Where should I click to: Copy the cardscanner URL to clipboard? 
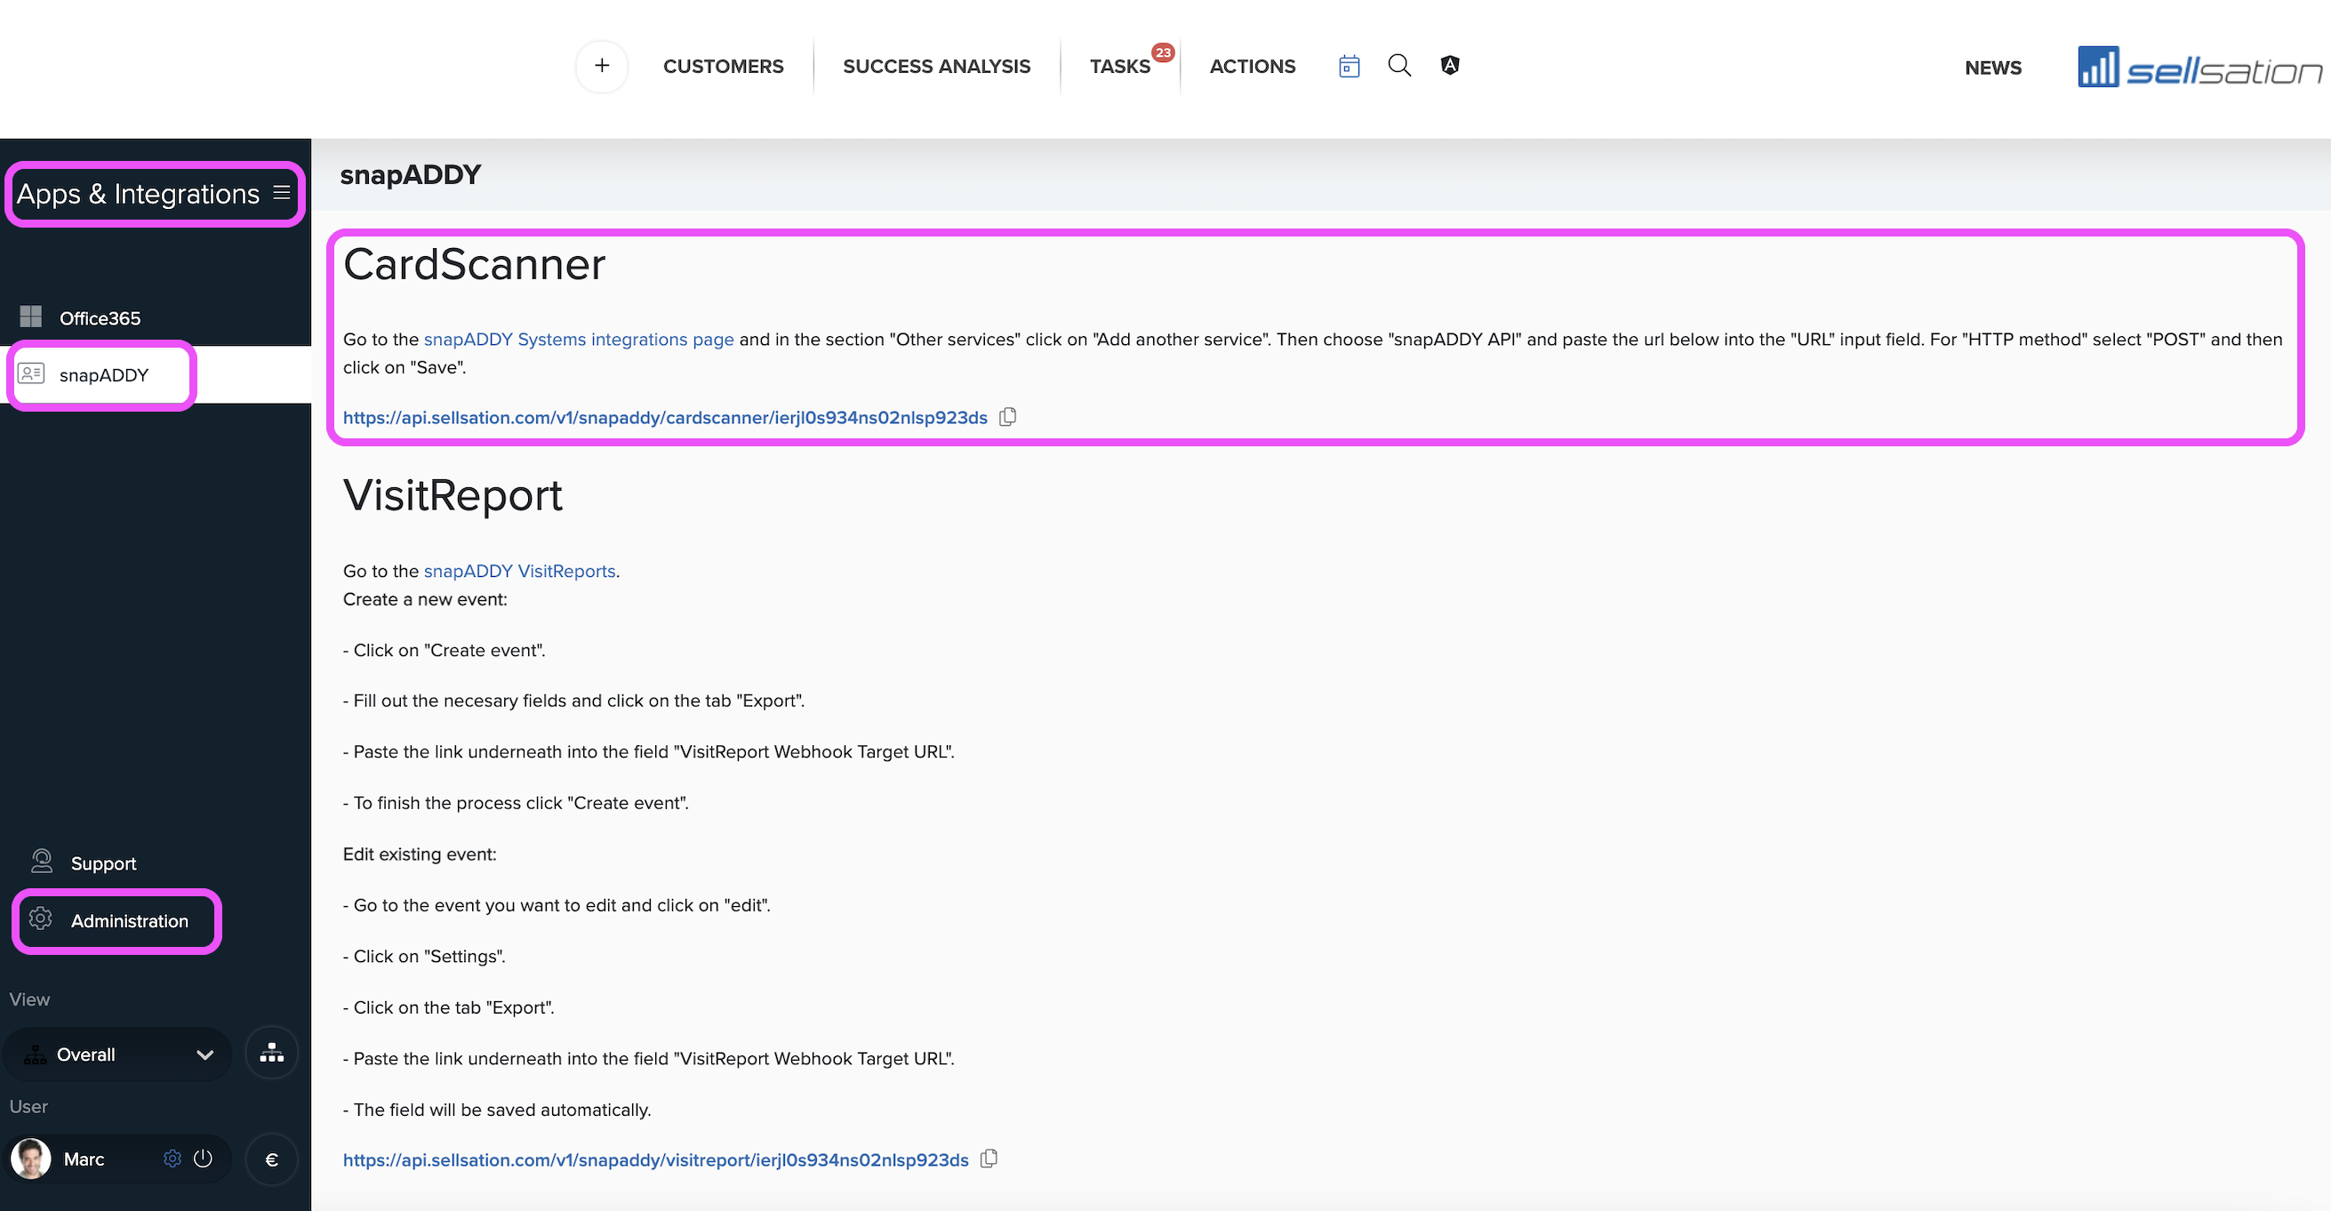1008,417
